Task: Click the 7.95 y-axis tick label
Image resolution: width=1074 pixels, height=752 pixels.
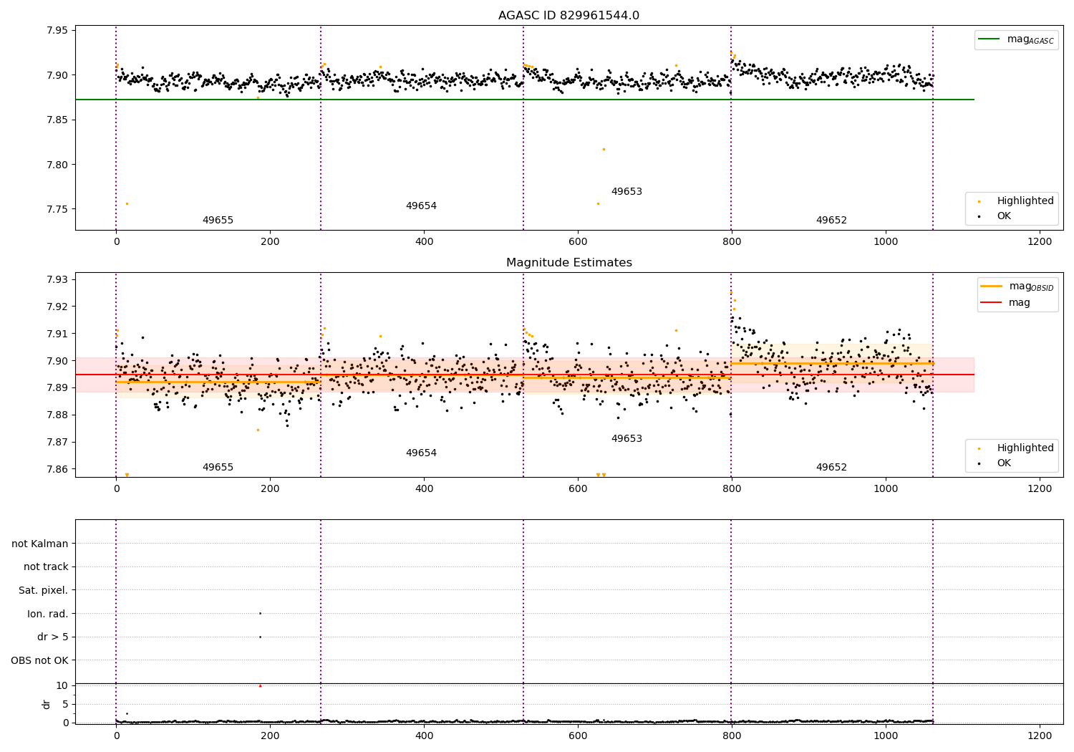Action: (x=57, y=30)
